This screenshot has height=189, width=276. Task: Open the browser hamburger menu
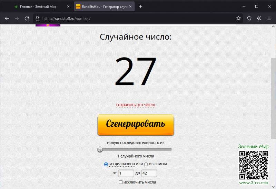point(269,18)
